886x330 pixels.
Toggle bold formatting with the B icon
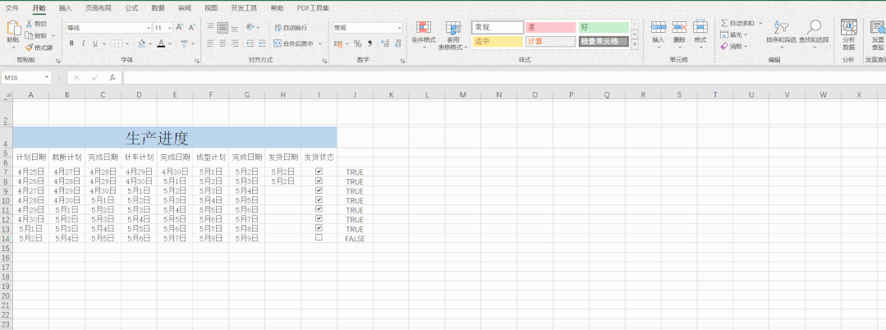pyautogui.click(x=71, y=44)
